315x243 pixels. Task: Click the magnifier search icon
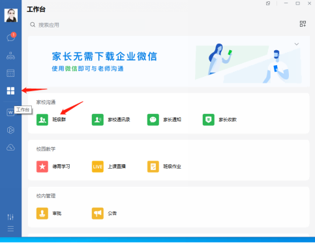pos(33,25)
